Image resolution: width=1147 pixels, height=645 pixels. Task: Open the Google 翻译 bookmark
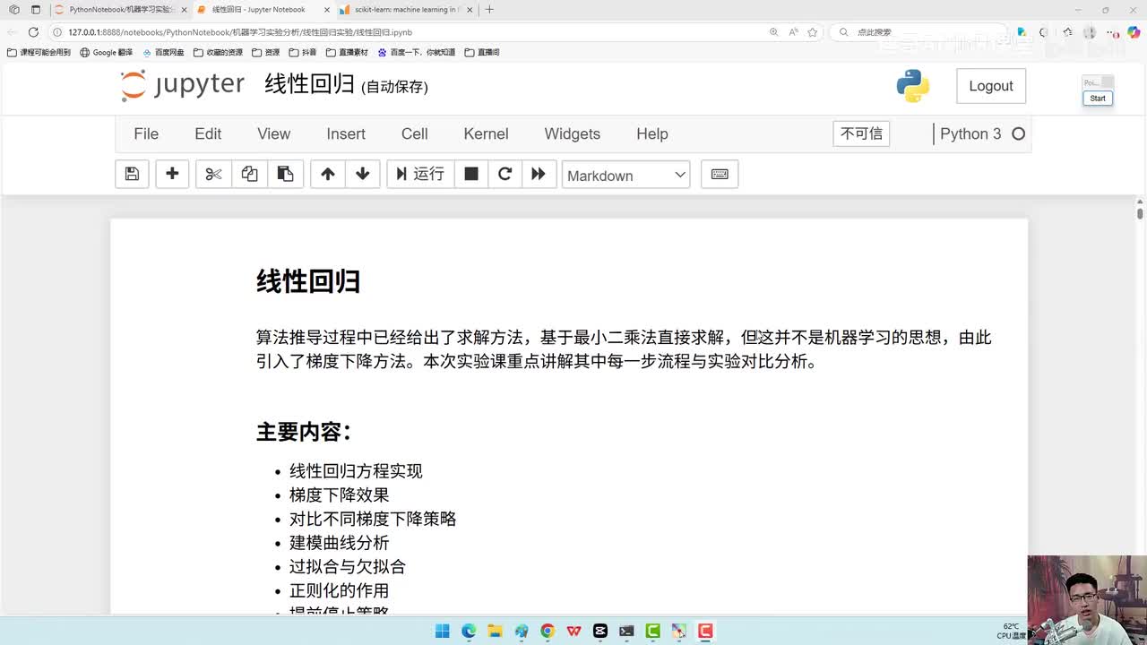point(106,52)
